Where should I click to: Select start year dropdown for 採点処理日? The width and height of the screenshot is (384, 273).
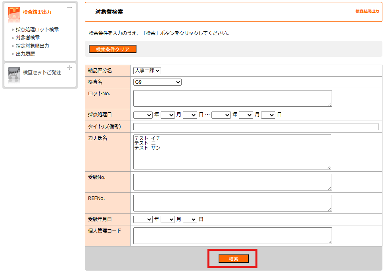[143, 115]
